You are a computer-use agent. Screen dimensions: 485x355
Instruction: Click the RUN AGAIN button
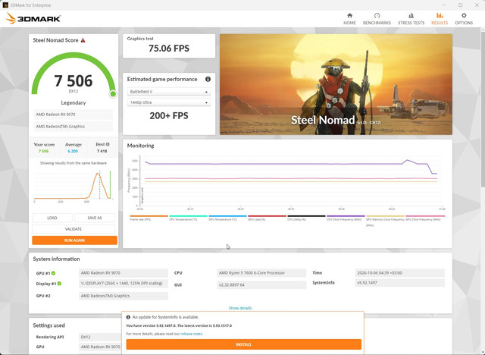point(74,240)
